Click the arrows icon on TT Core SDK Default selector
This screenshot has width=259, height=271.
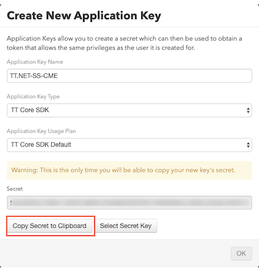click(248, 145)
